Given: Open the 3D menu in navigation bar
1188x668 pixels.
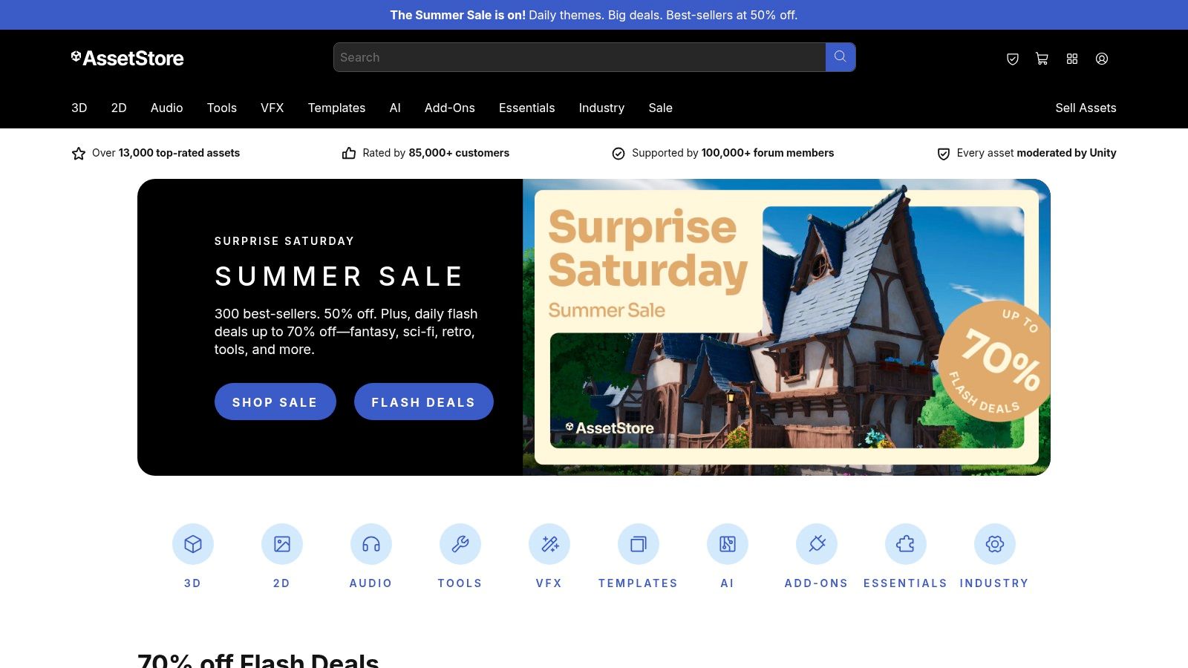Looking at the screenshot, I should point(79,108).
